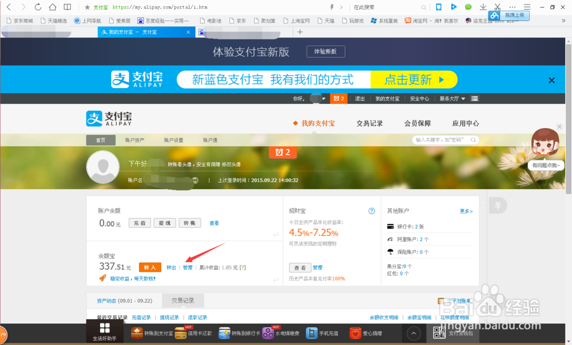Open the 交易记录 main nav item

tap(370, 123)
